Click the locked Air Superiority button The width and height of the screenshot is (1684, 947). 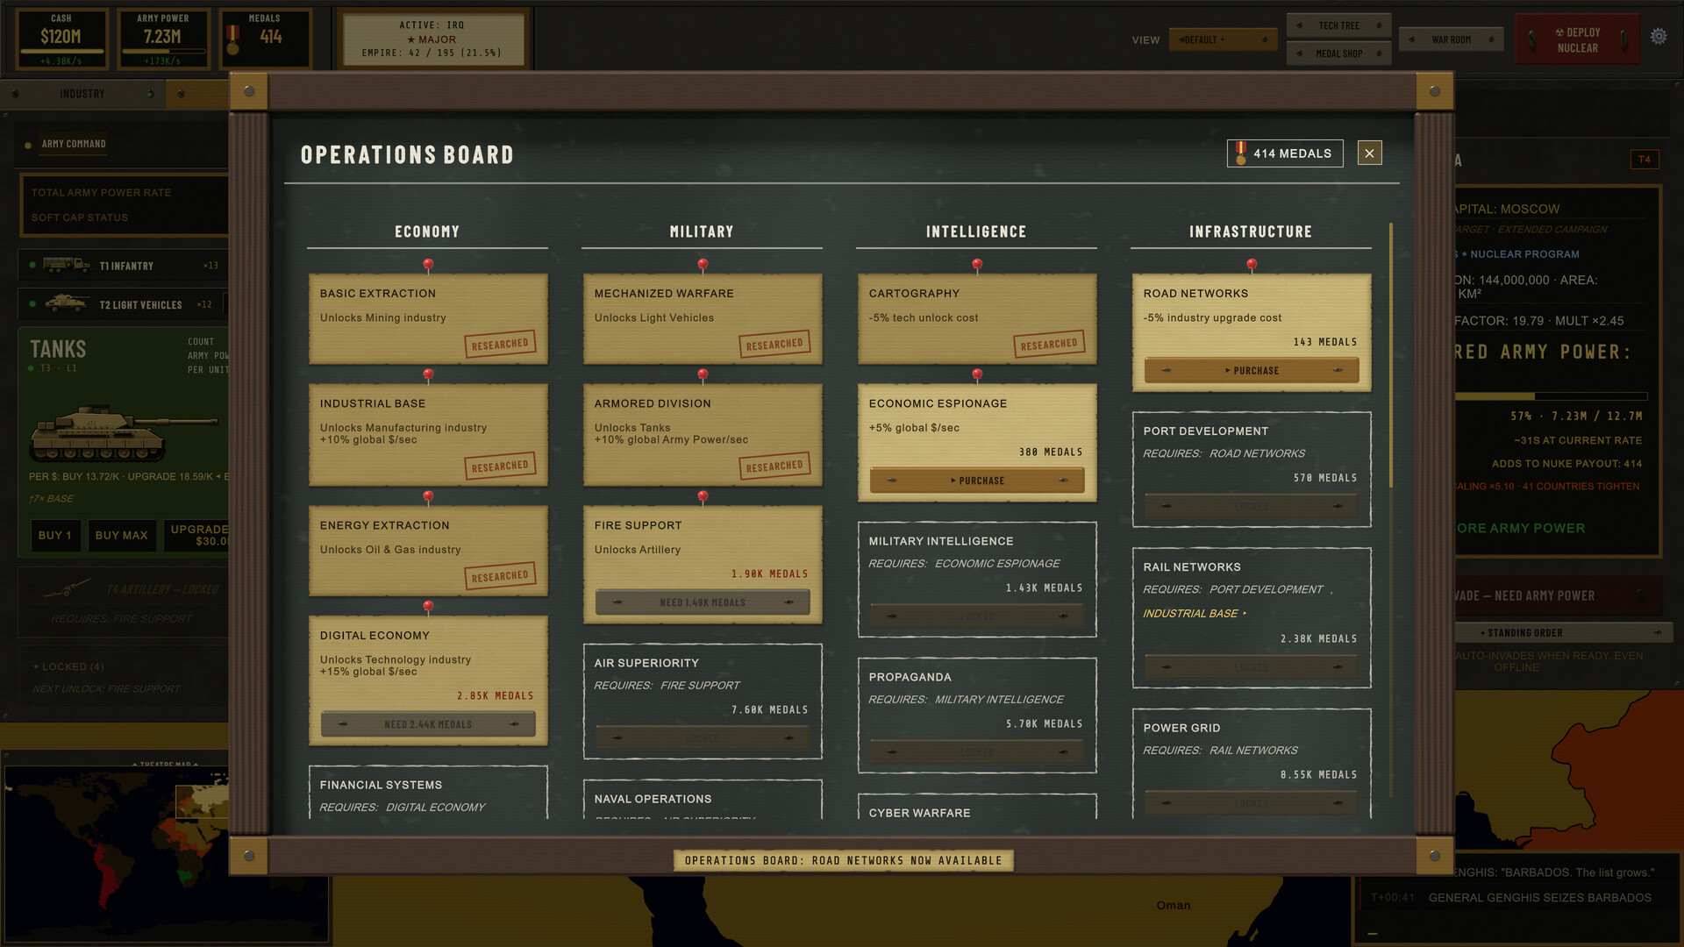click(x=703, y=738)
